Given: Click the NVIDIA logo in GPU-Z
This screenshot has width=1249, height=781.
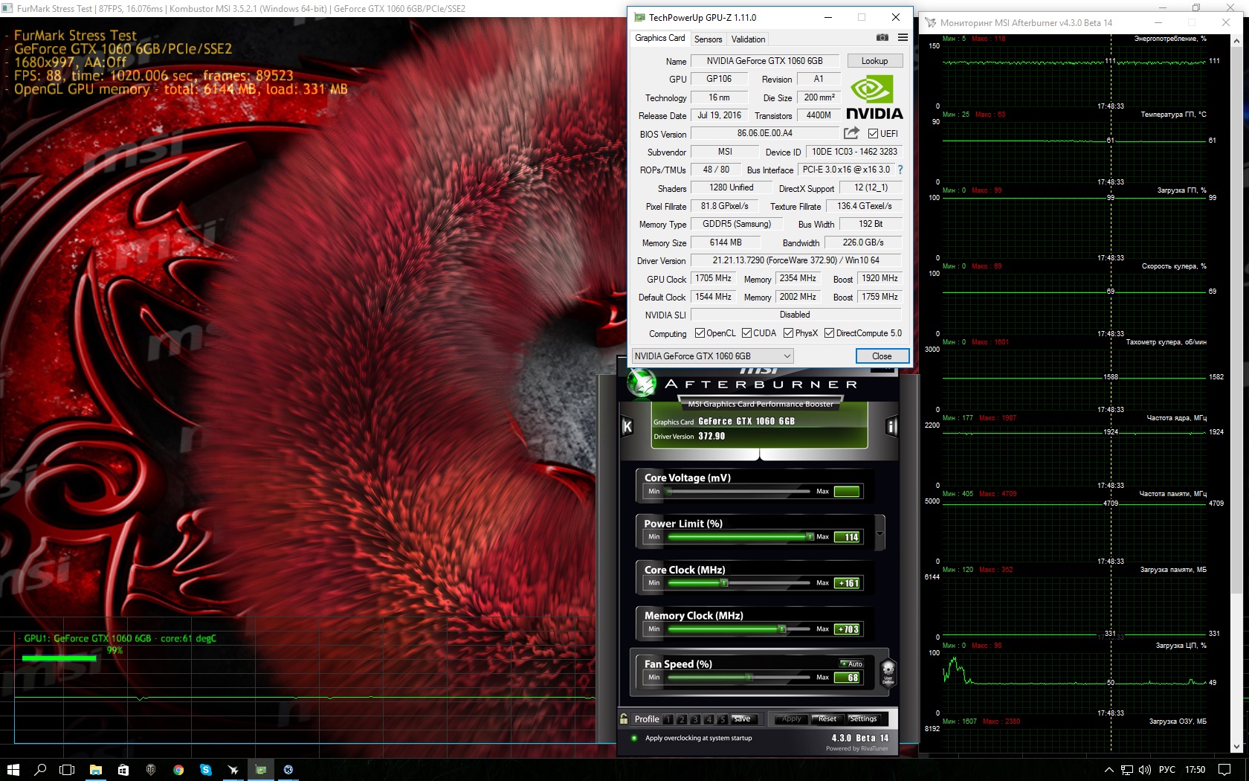Looking at the screenshot, I should tap(874, 97).
